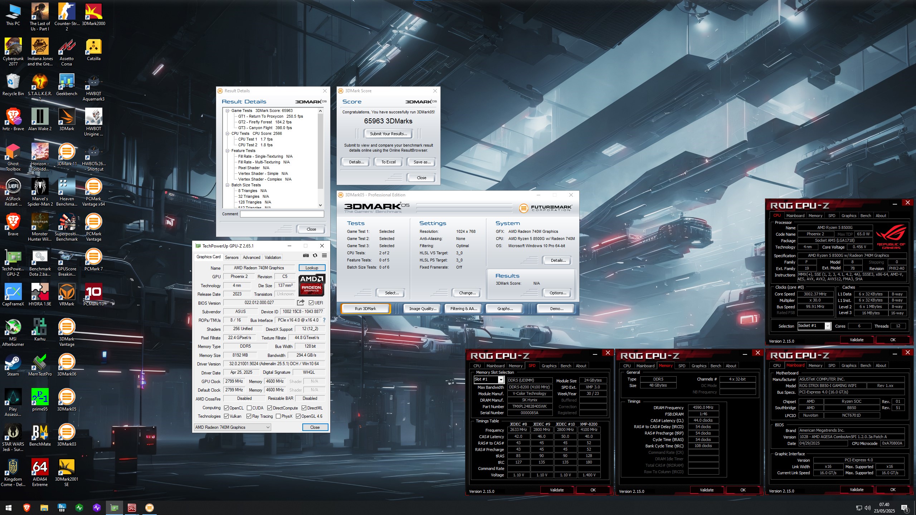Select Bench tab in top ROG CPU-Z

click(866, 216)
